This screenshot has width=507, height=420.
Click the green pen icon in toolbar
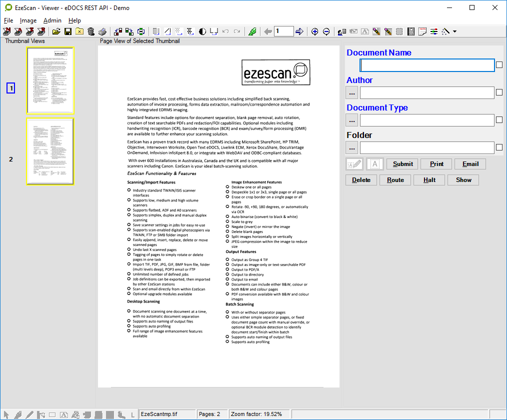[x=253, y=31]
